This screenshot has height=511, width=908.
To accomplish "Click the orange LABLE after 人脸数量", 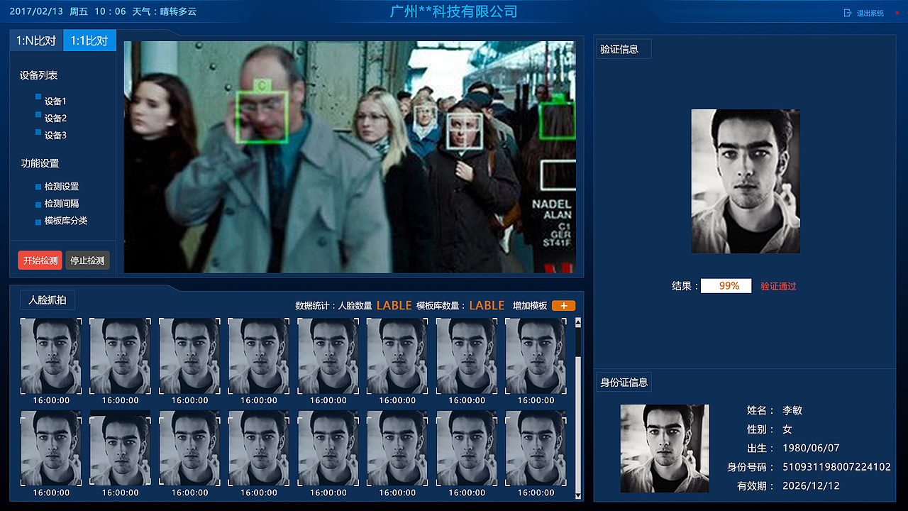I will pyautogui.click(x=394, y=305).
